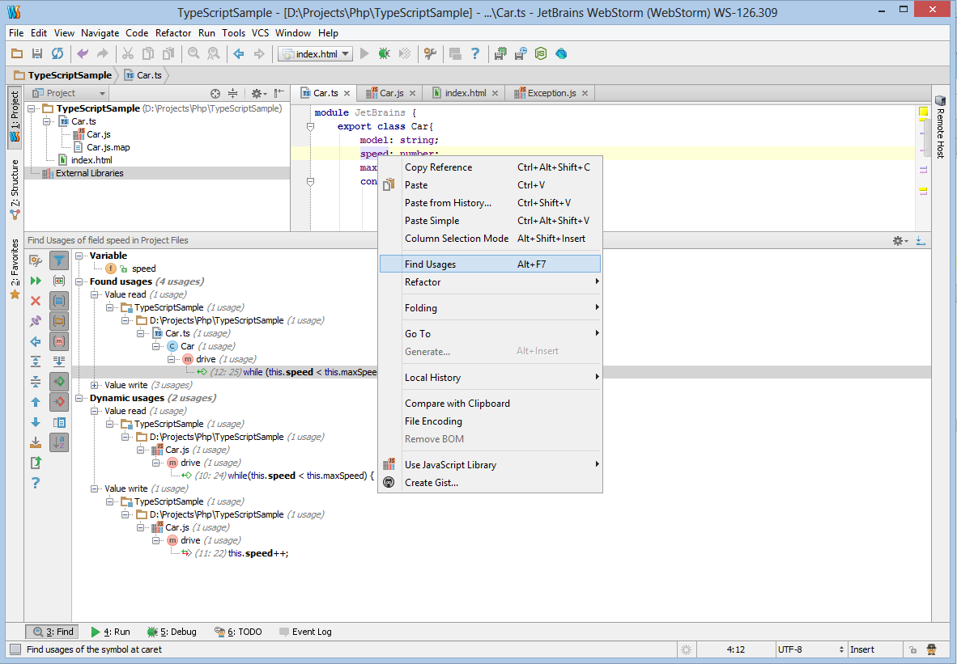Click the Cut scissors icon
This screenshot has width=957, height=664.
tap(128, 53)
